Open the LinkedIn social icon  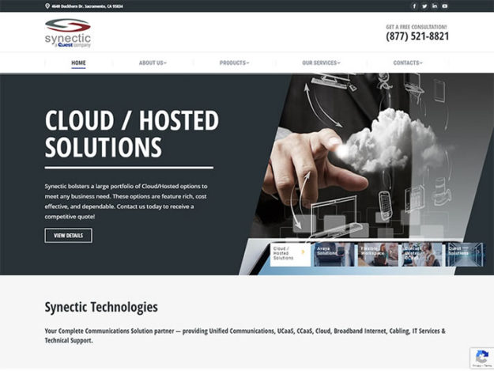(x=435, y=6)
